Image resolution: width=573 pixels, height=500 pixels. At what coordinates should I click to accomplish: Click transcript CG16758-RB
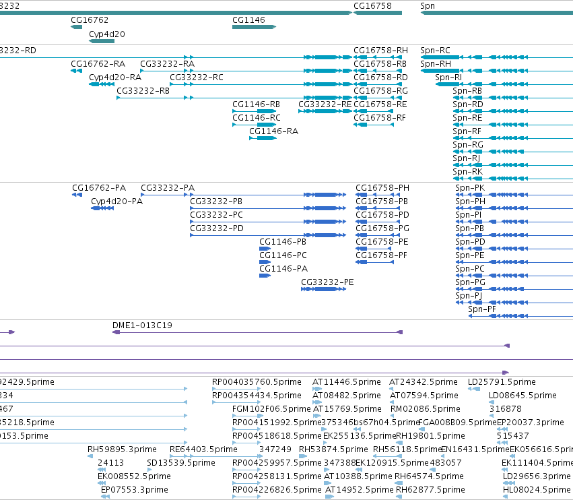tap(380, 64)
